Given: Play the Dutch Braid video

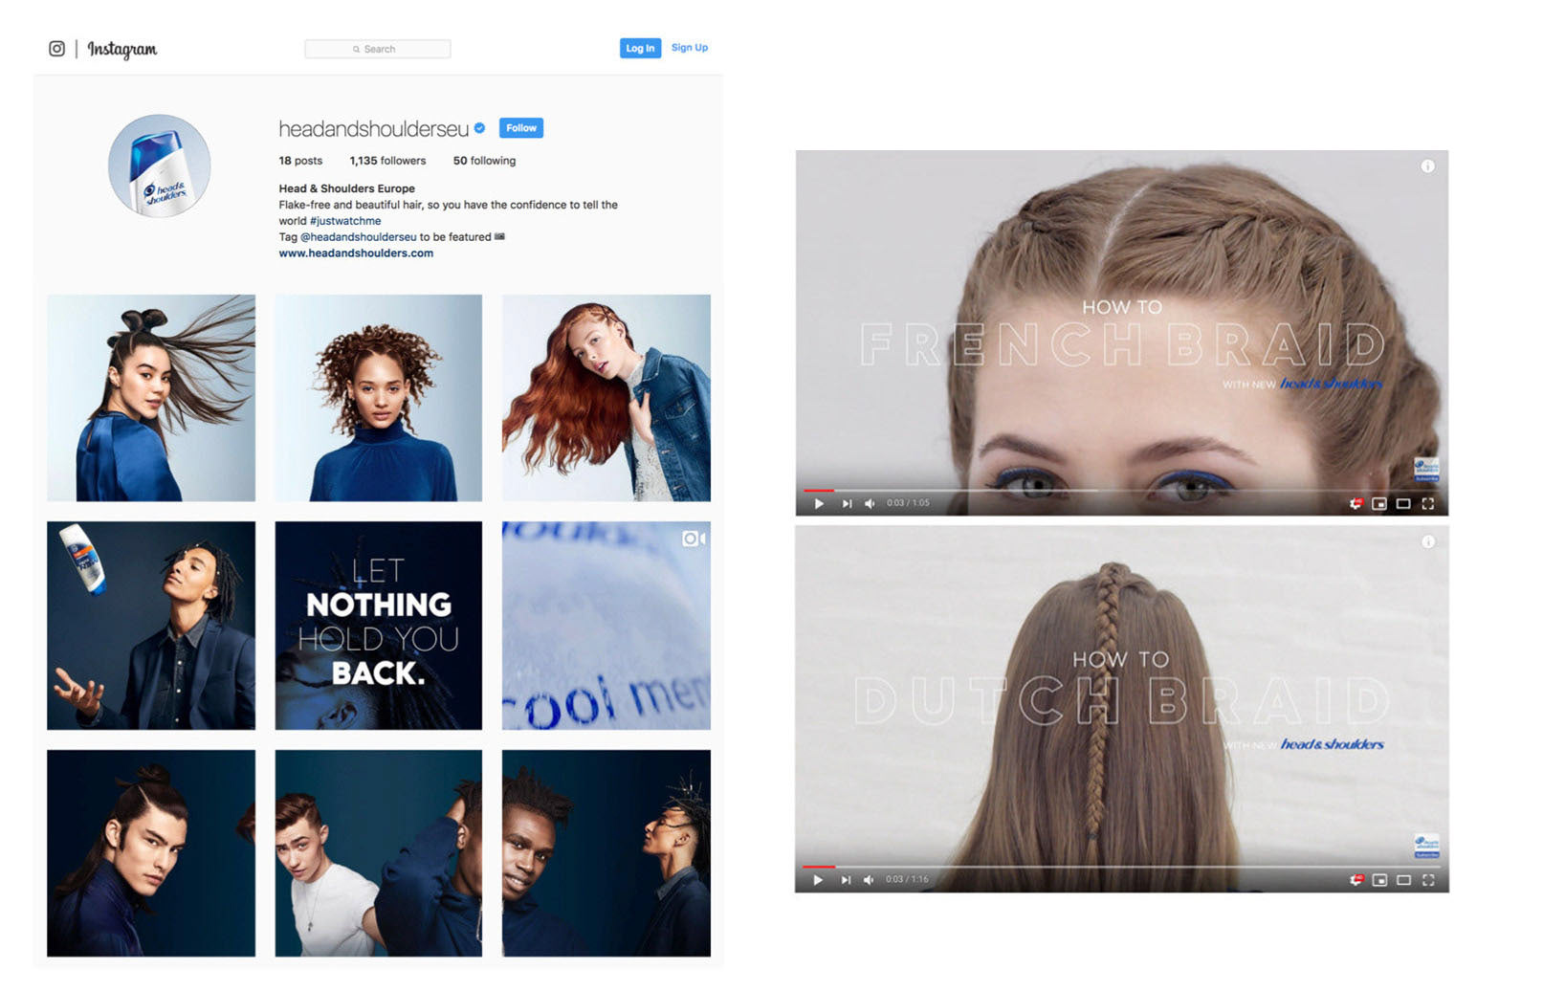Looking at the screenshot, I should (x=818, y=880).
